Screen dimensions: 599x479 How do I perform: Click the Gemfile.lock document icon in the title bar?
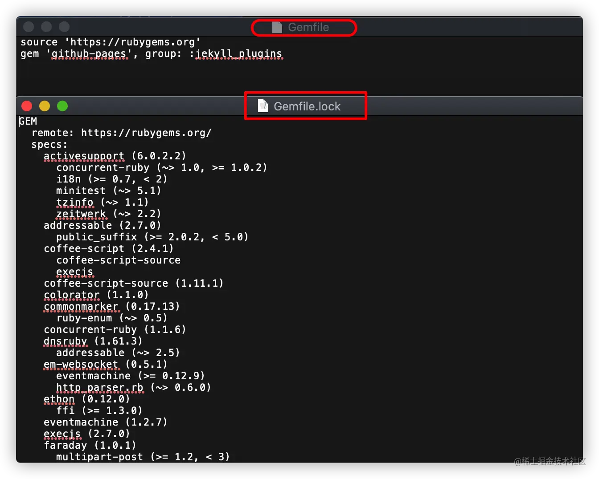(262, 106)
